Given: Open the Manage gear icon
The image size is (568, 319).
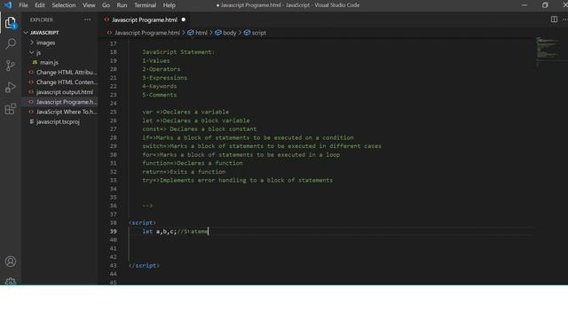Looking at the screenshot, I should [11, 282].
